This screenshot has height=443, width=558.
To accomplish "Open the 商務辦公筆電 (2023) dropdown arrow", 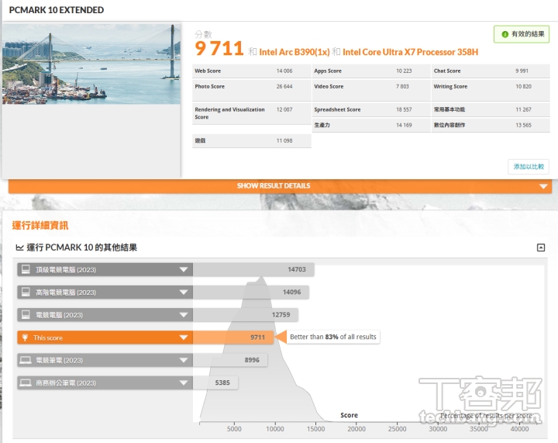I will click(x=184, y=382).
